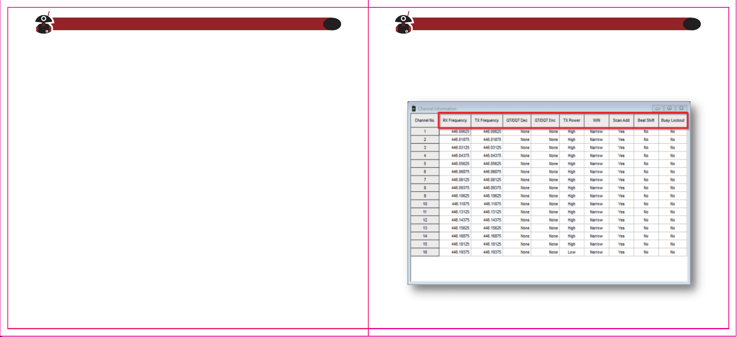The width and height of the screenshot is (737, 337).
Task: Click the Busy Lockout column header
Action: click(x=672, y=120)
